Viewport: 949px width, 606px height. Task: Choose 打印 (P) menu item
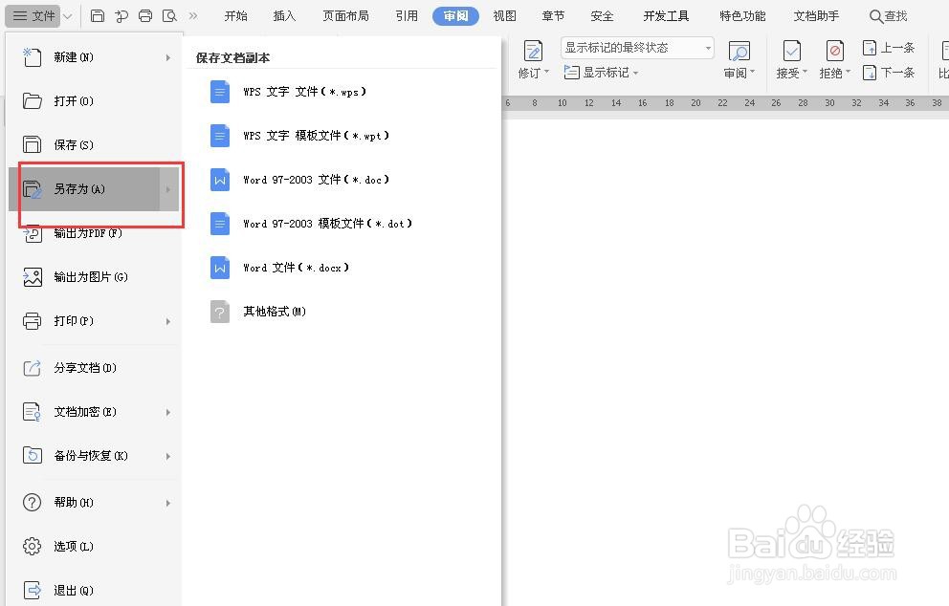(94, 321)
